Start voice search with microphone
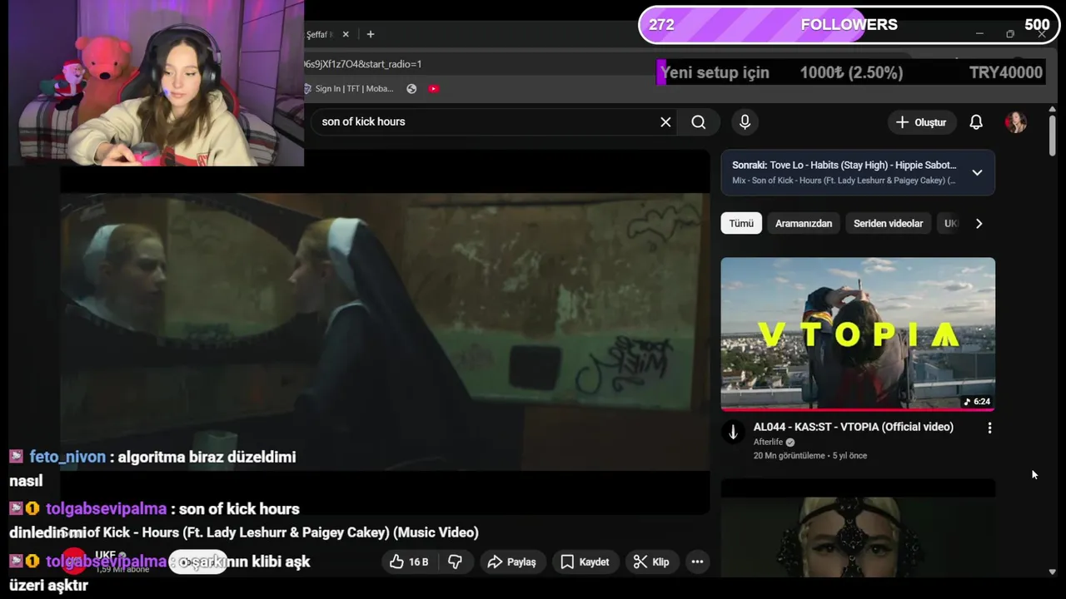 (745, 122)
